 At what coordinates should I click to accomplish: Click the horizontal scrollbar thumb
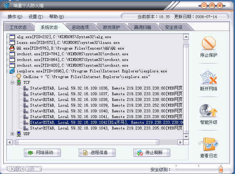click(87, 142)
